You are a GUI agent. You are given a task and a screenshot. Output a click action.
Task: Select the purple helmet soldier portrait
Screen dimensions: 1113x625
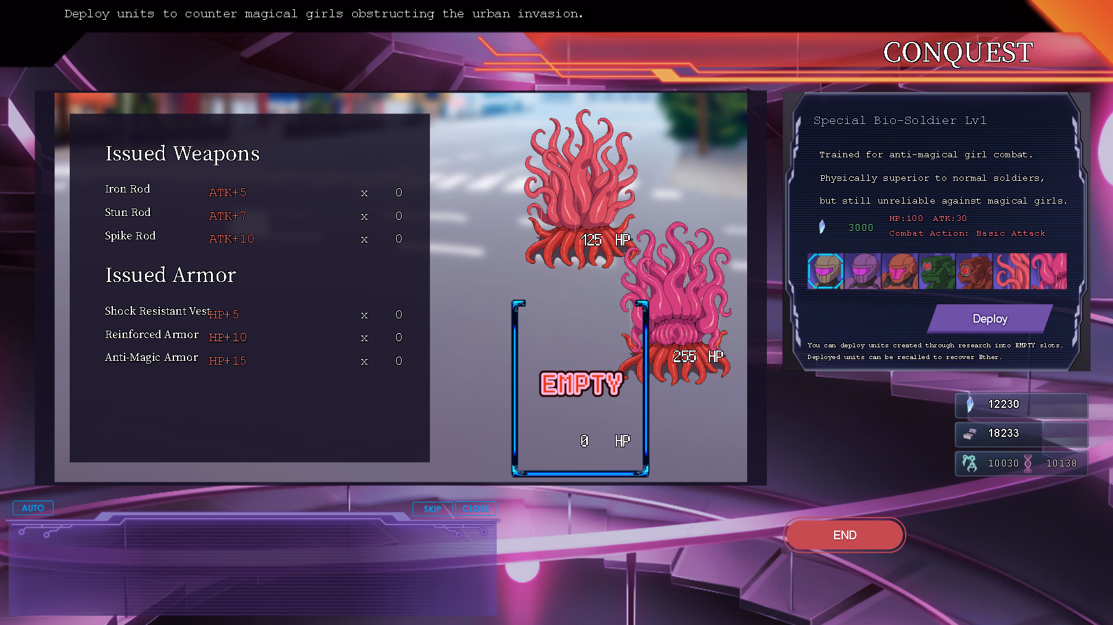click(863, 271)
